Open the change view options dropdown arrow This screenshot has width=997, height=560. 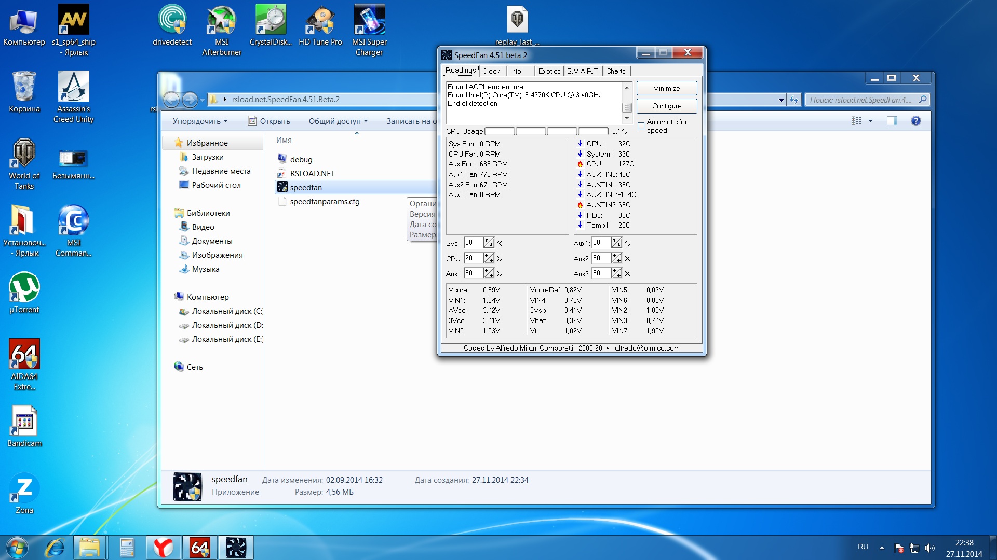[870, 121]
